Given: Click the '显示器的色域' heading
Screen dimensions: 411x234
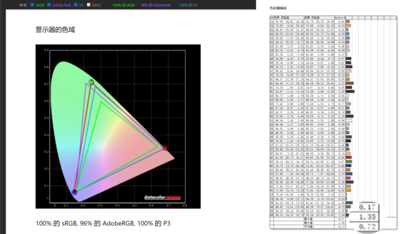Looking at the screenshot, I should pos(55,29).
